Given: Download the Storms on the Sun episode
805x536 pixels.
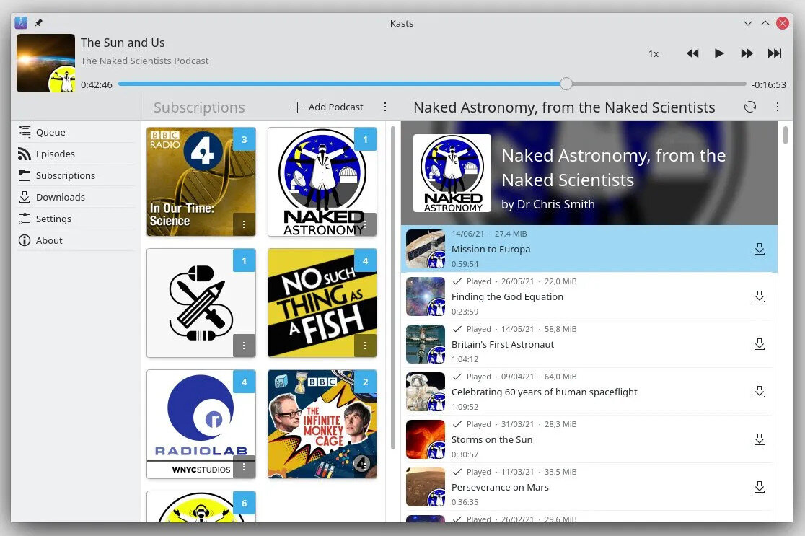Looking at the screenshot, I should point(760,439).
